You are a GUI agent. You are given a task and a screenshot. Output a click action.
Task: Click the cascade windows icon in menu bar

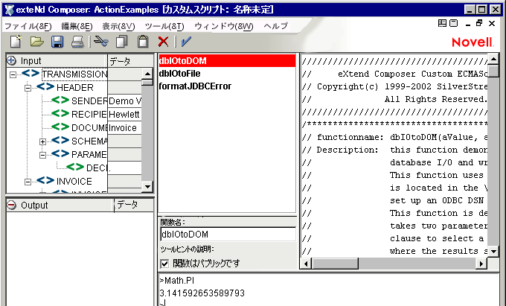tap(453, 23)
